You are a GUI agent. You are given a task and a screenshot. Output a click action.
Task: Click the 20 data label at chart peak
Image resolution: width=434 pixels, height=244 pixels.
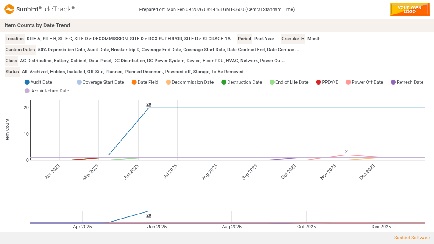coord(149,104)
